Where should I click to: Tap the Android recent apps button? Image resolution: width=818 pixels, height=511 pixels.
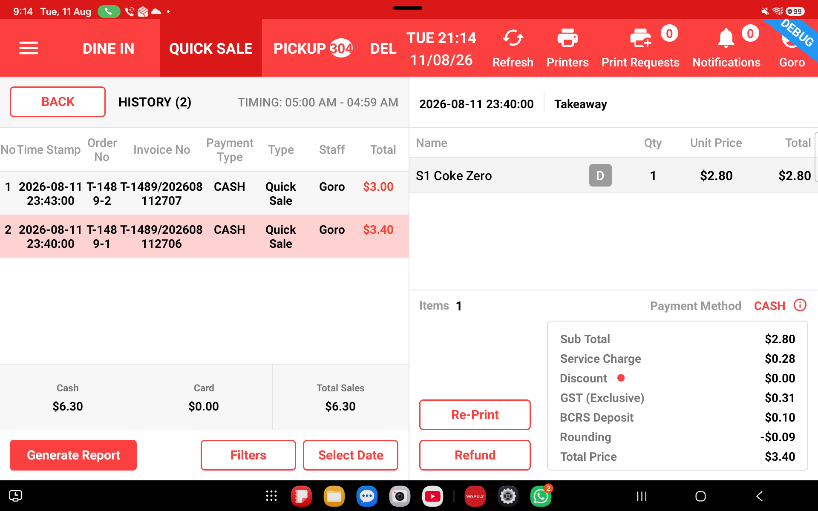tap(642, 496)
